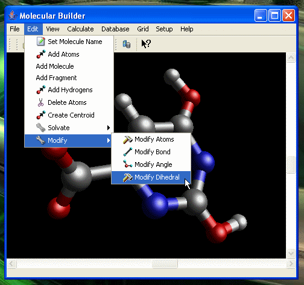This screenshot has height=285, width=304.
Task: Click the horizontal scrollbar right arrow
Action: 291,263
